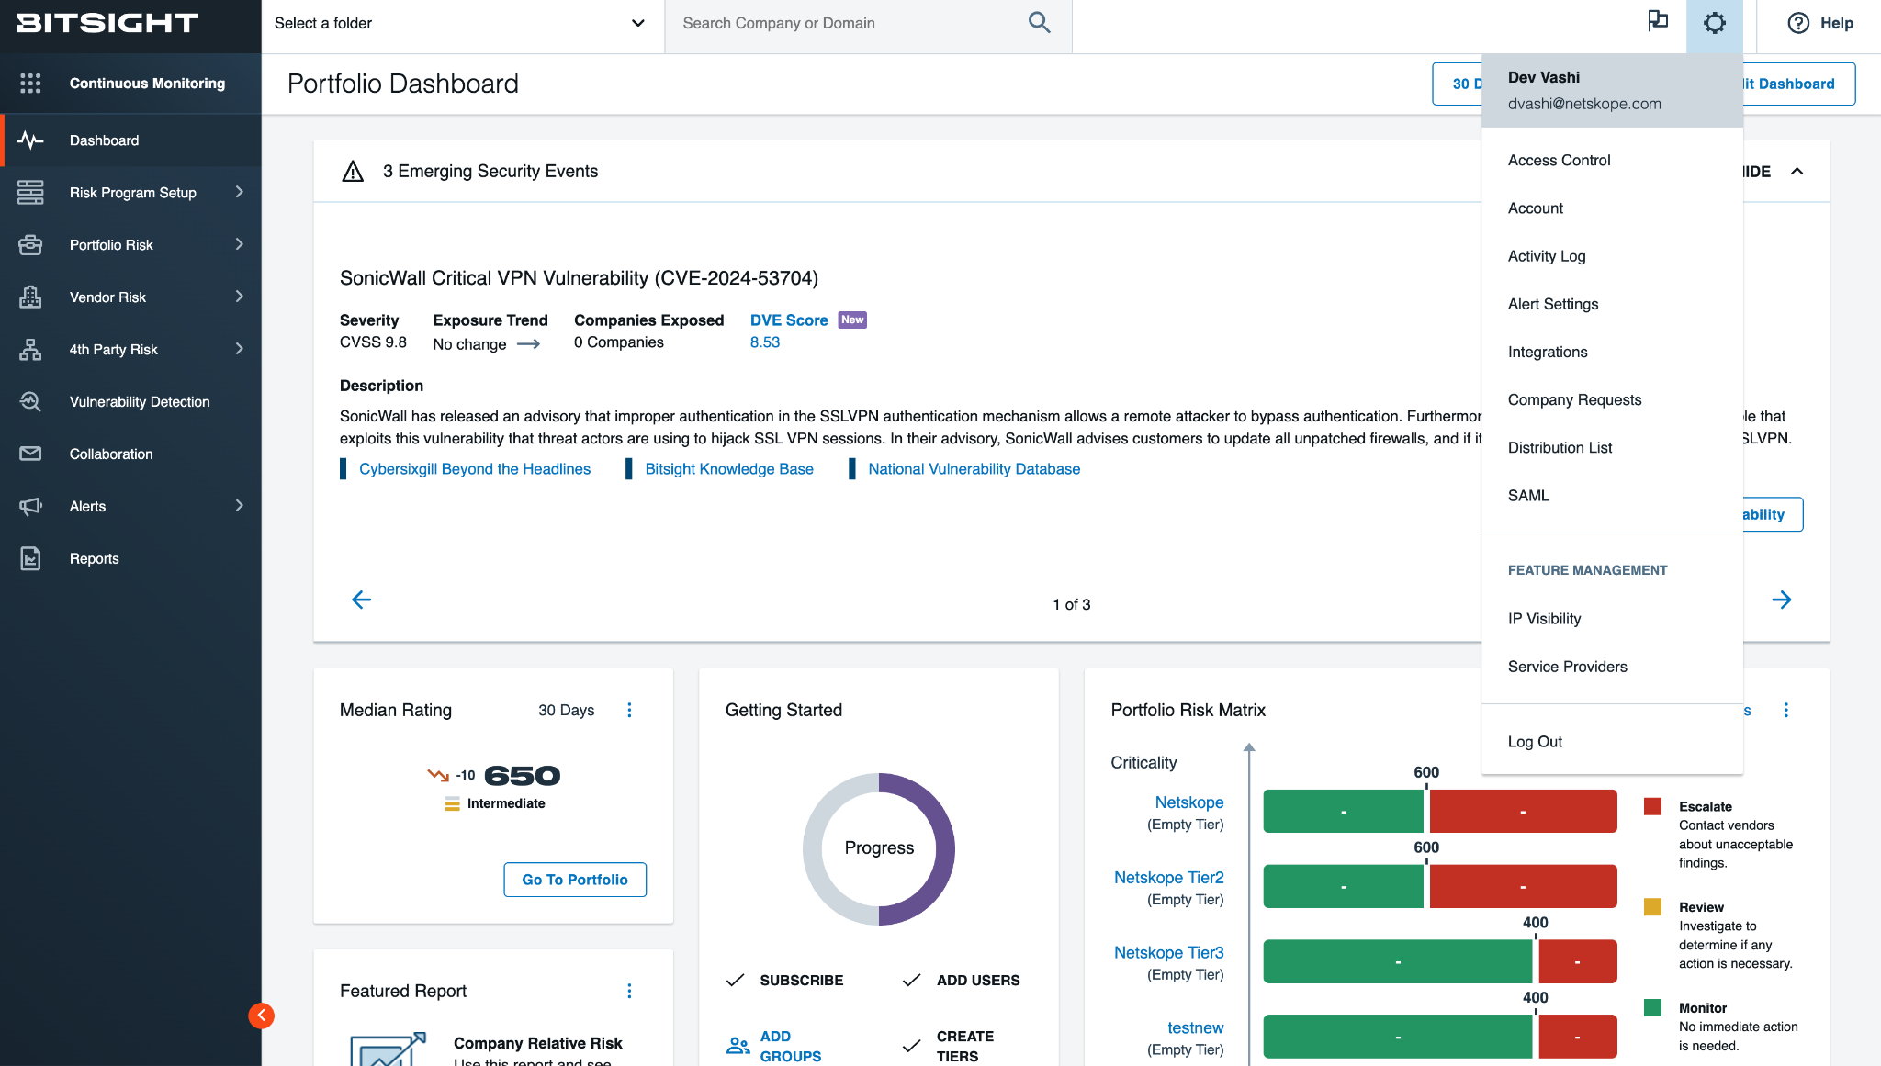Open Portfolio Risk Matrix options menu
Screen dimensions: 1881x1066
click(1785, 710)
